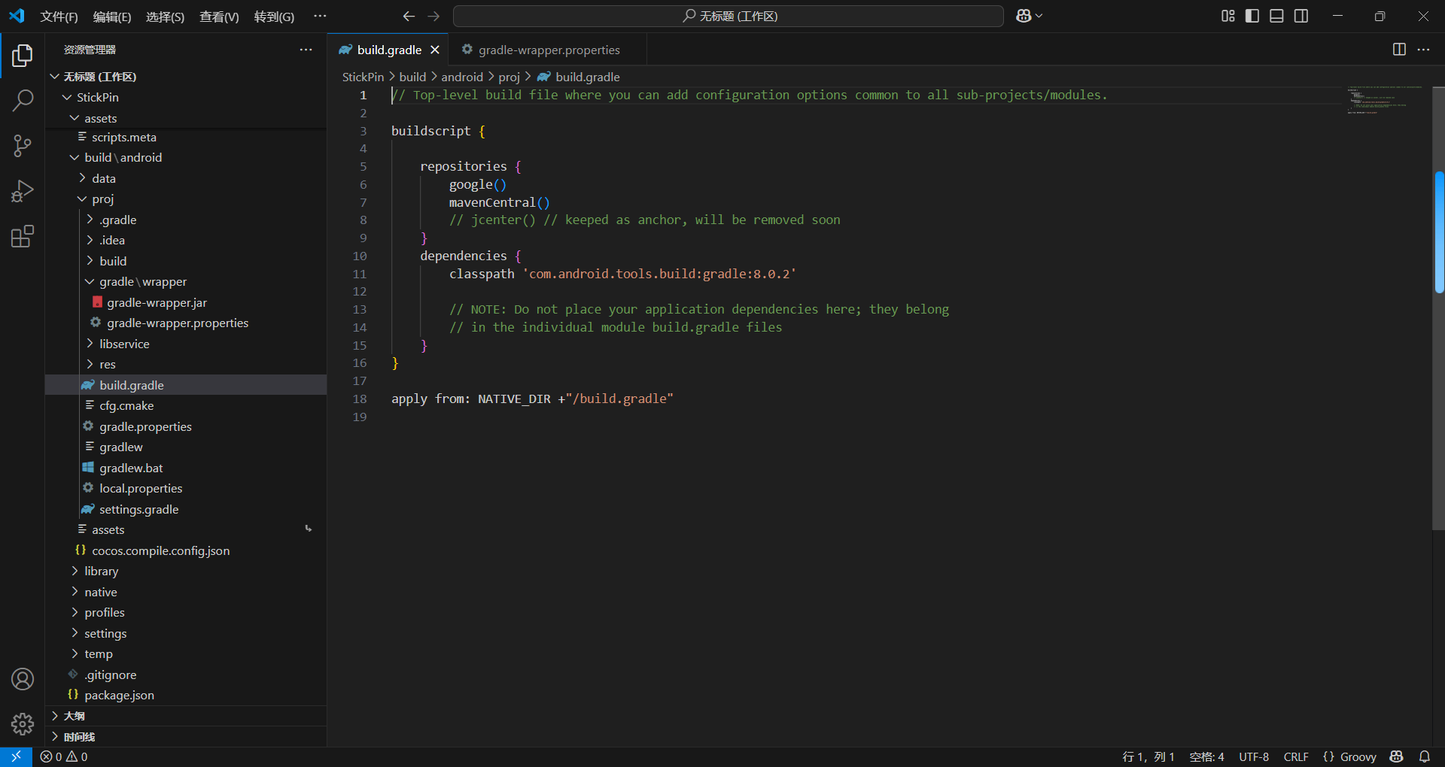Change the UTF-8 encoding in status bar
This screenshot has width=1445, height=767.
point(1254,756)
